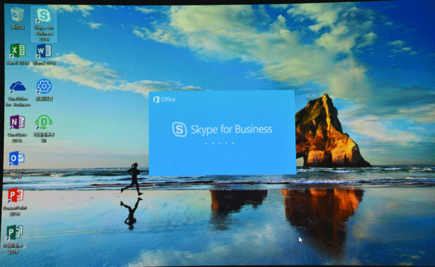Click the OneDrive for Business cloud icon
Viewport: 435px width, 267px height.
(17, 86)
